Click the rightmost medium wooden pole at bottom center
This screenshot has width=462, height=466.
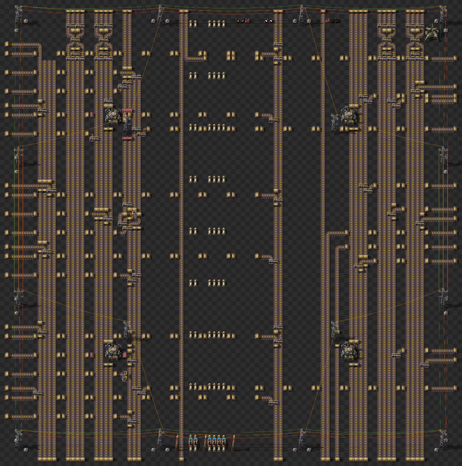coord(234,442)
